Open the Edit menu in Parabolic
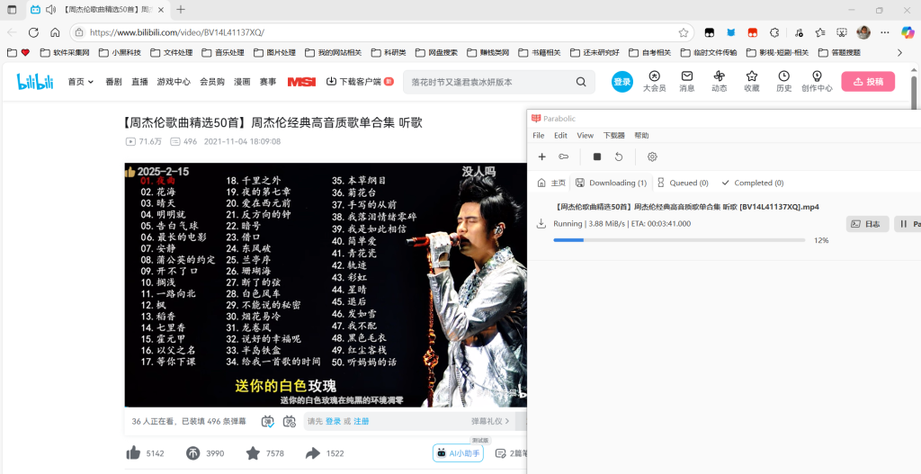 pos(561,136)
